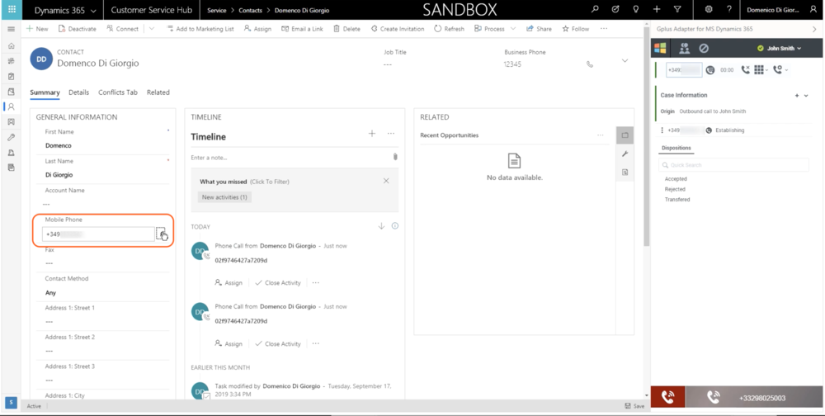This screenshot has width=825, height=416.
Task: Click New activities (1) filter
Action: [x=224, y=197]
